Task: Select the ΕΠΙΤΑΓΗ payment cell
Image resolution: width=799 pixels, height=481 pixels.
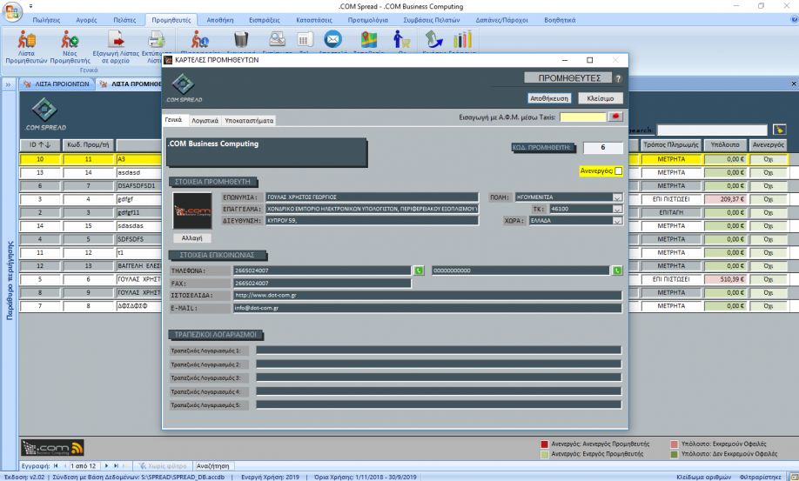Action: tap(670, 212)
